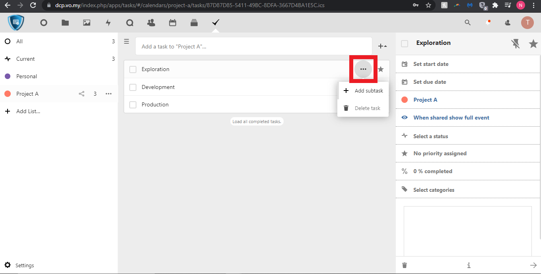Expand the Select categories field
This screenshot has width=541, height=274.
coord(434,190)
